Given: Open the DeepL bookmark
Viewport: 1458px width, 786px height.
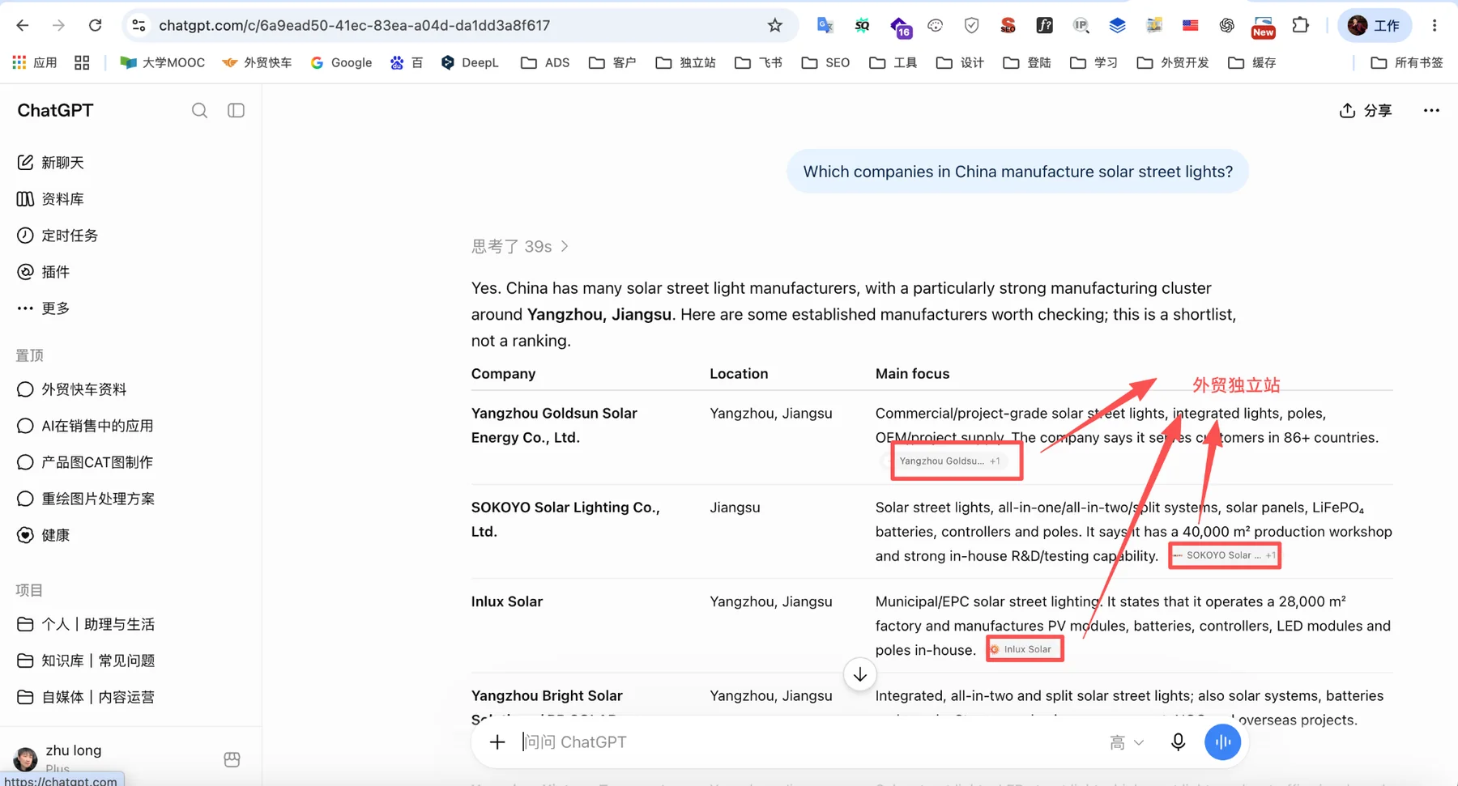Looking at the screenshot, I should tap(470, 62).
